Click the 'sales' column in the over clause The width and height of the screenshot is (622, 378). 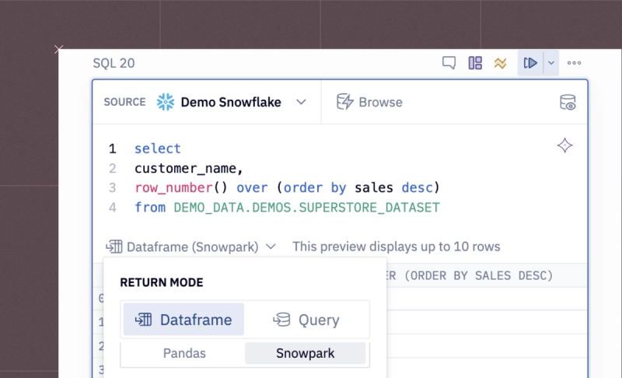(374, 187)
